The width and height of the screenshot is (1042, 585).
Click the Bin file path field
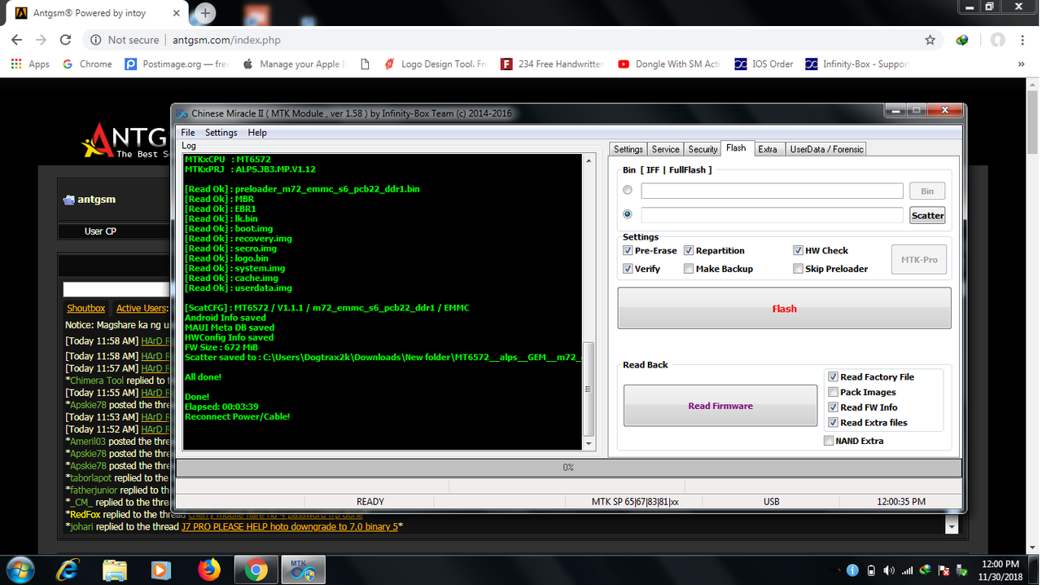point(772,191)
